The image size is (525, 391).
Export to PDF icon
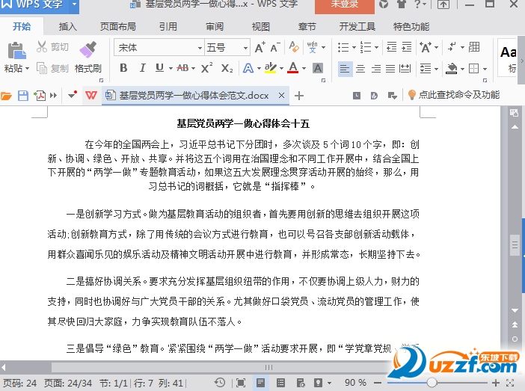(39, 96)
